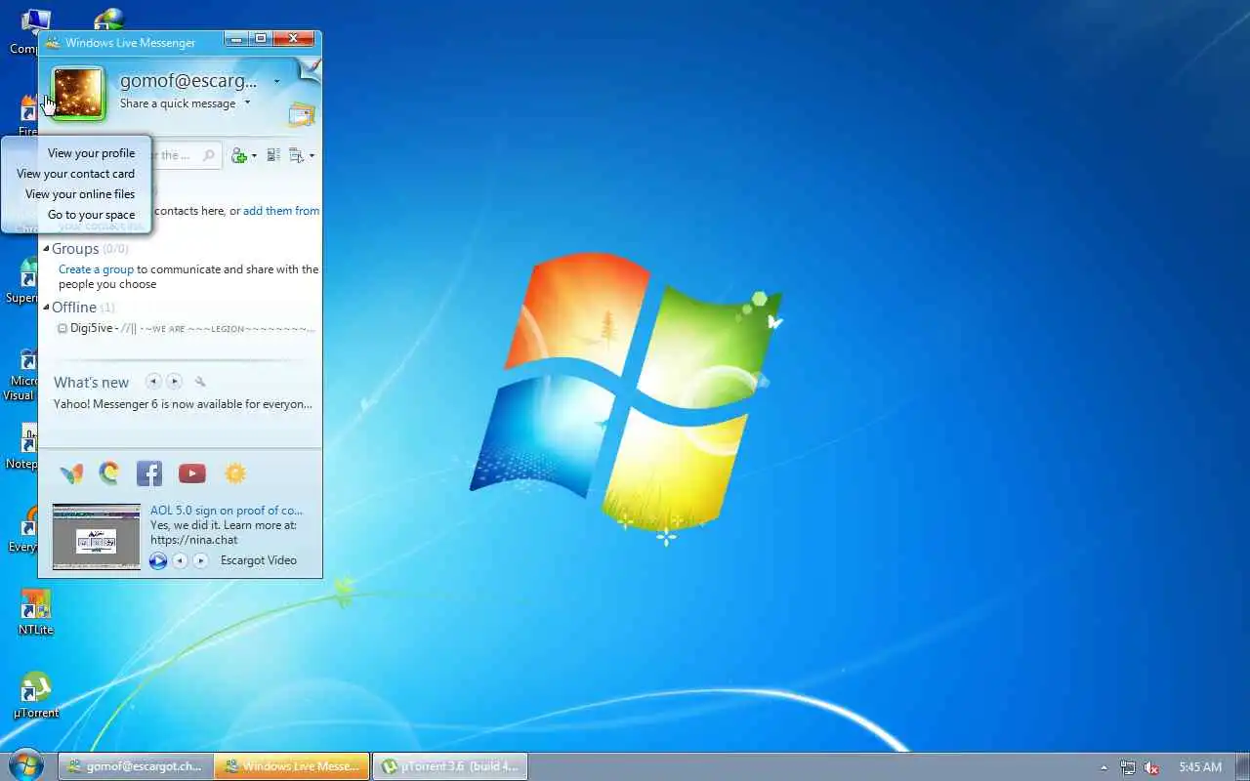Click the contact search magnifier icon
This screenshot has height=781, width=1250.
click(x=209, y=155)
